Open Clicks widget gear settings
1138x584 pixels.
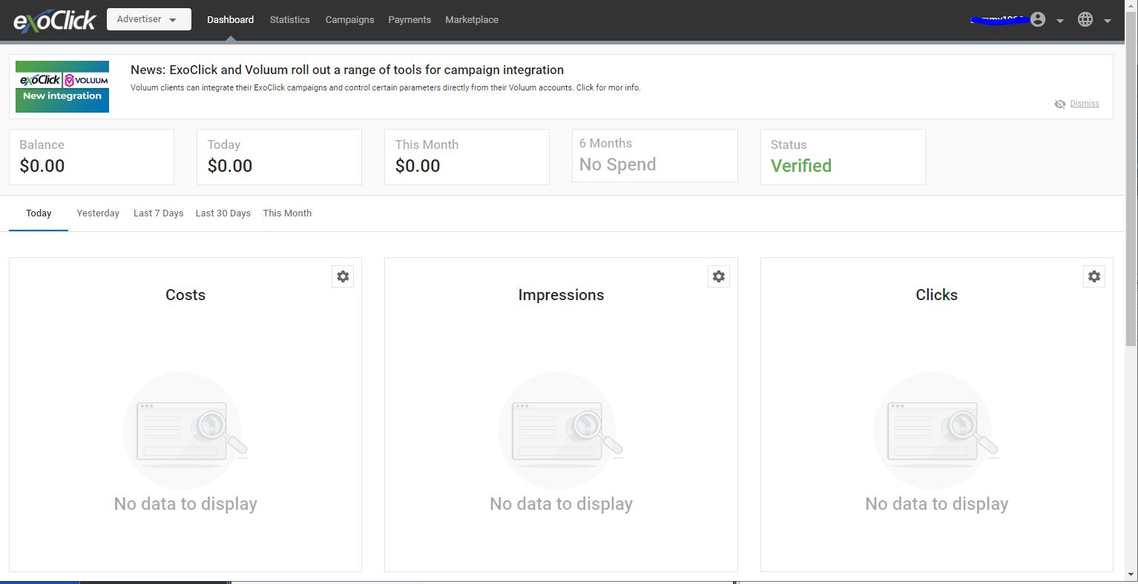point(1094,276)
